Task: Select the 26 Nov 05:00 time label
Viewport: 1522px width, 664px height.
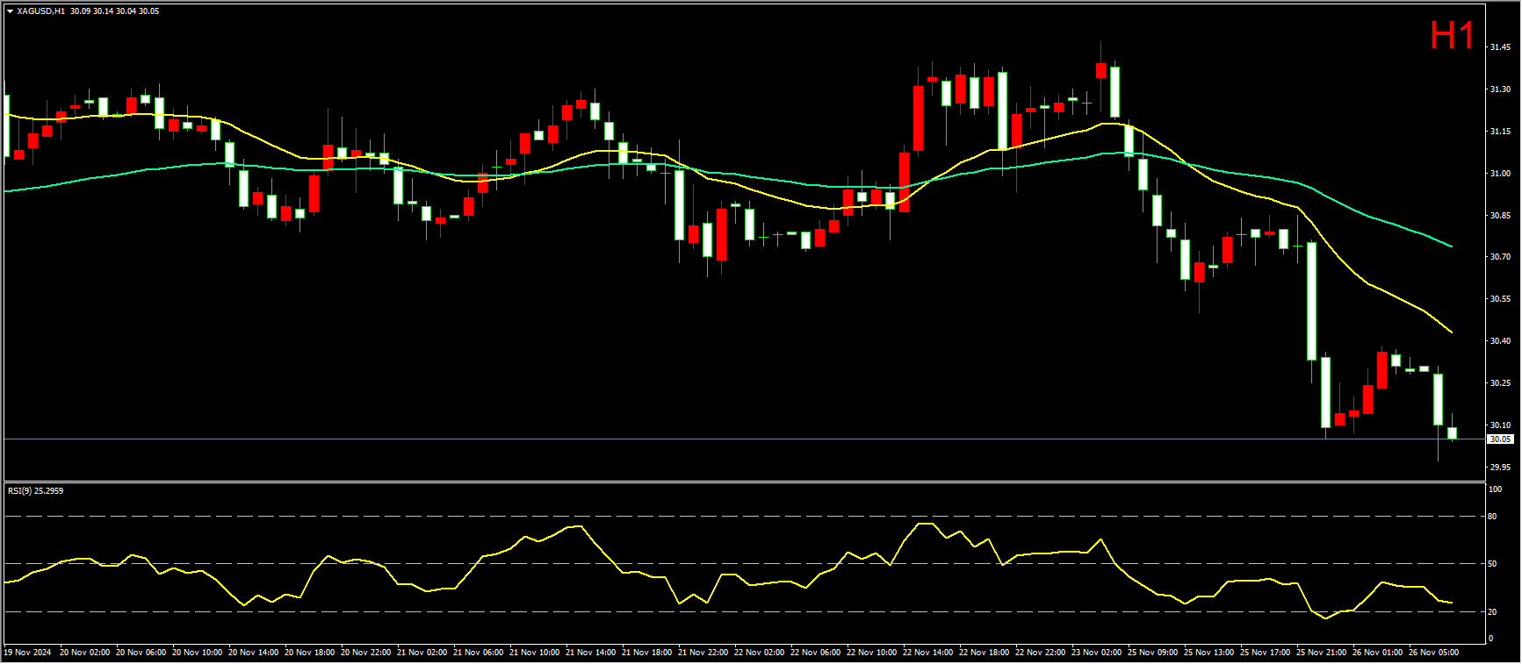Action: pos(1433,653)
